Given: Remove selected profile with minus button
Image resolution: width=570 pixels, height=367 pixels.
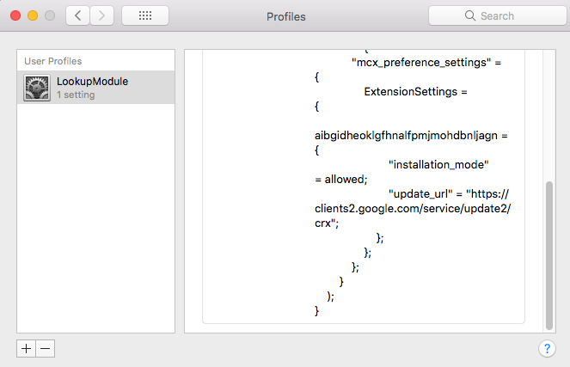Looking at the screenshot, I should pos(45,348).
